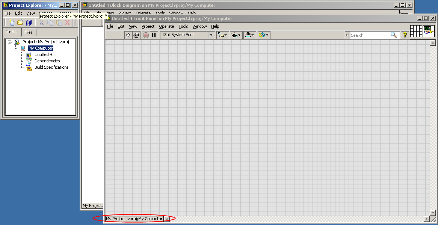Open the Operate menu in Front Panel
The image size is (438, 225).
pos(166,26)
